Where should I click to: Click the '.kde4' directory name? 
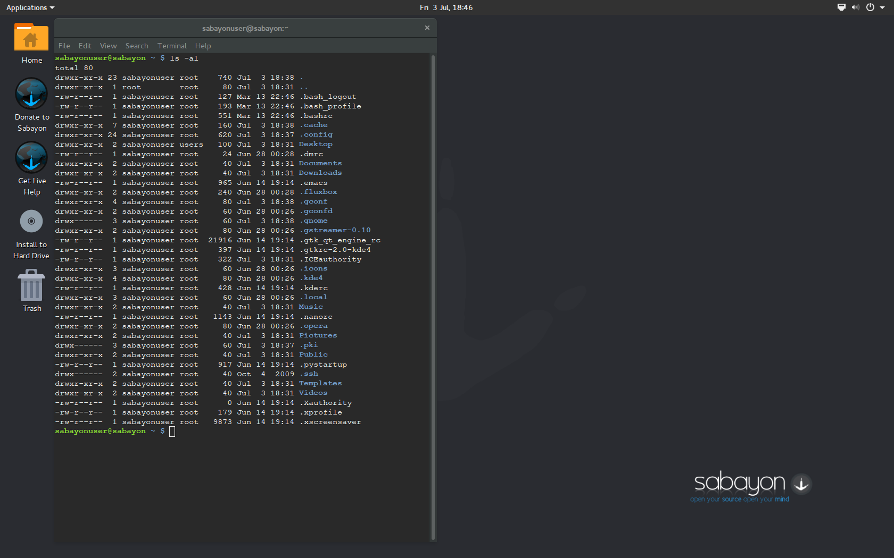click(x=311, y=278)
